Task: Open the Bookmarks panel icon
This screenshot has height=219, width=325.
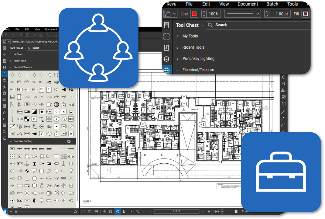Action: [166, 47]
